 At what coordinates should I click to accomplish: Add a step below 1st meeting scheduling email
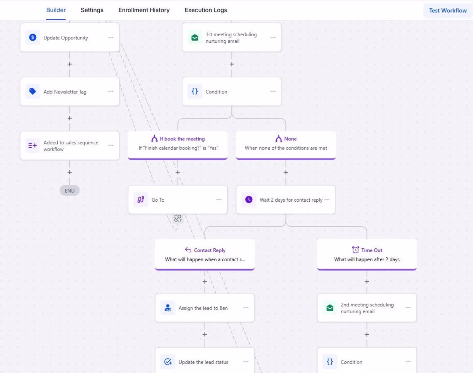pyautogui.click(x=232, y=64)
